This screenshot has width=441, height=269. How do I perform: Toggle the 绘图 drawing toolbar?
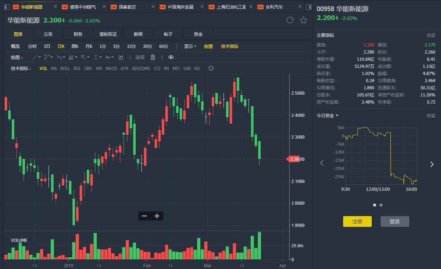click(208, 46)
